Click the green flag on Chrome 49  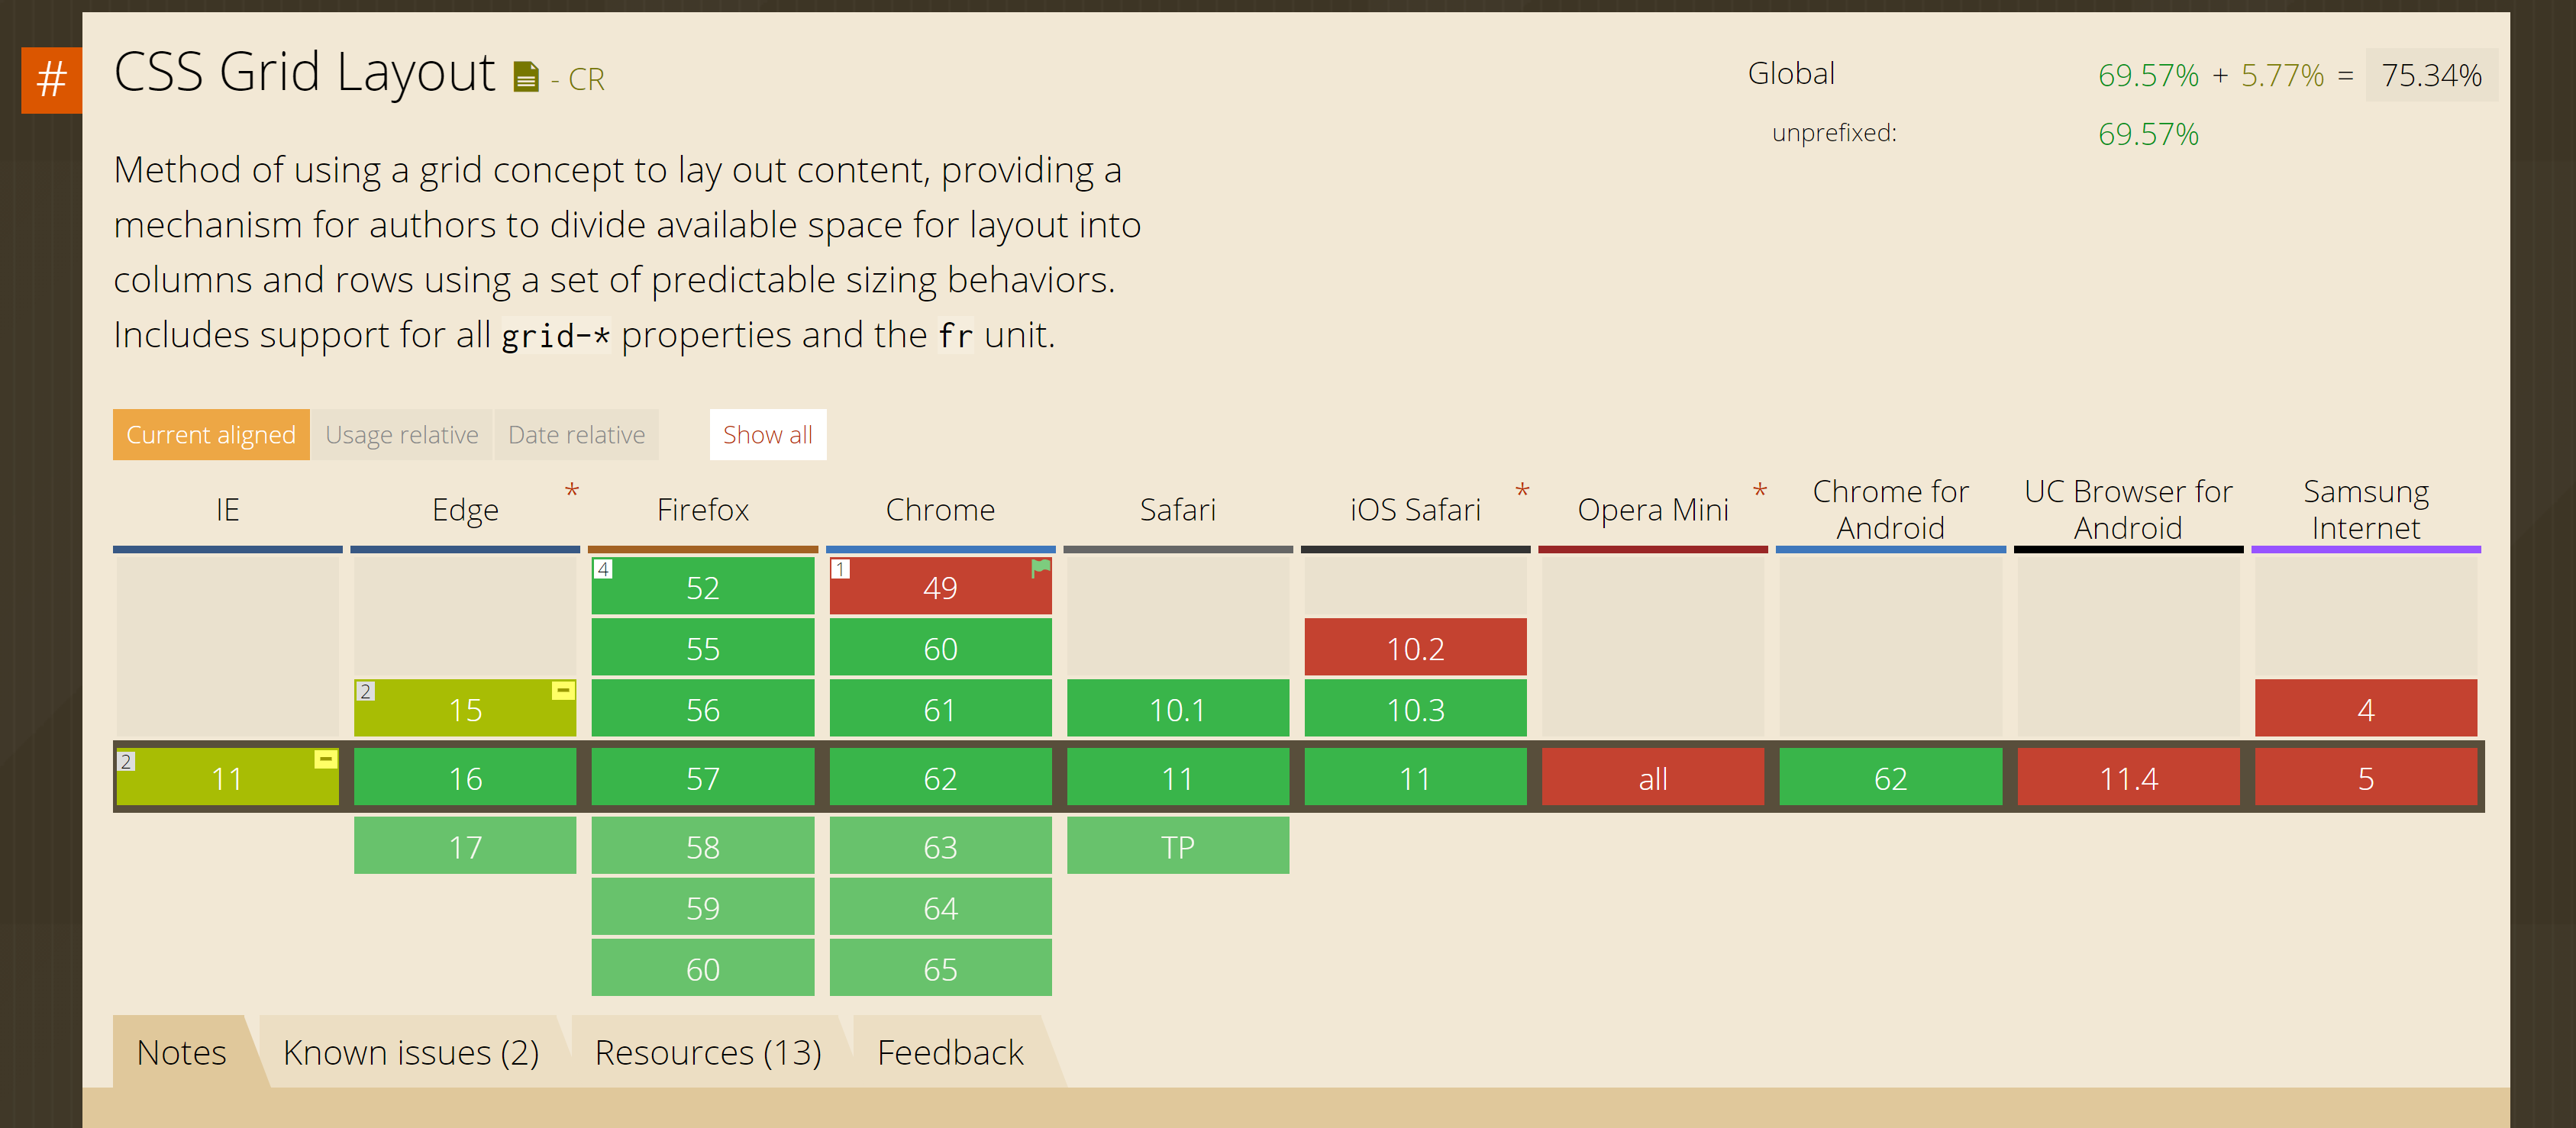[x=1040, y=568]
